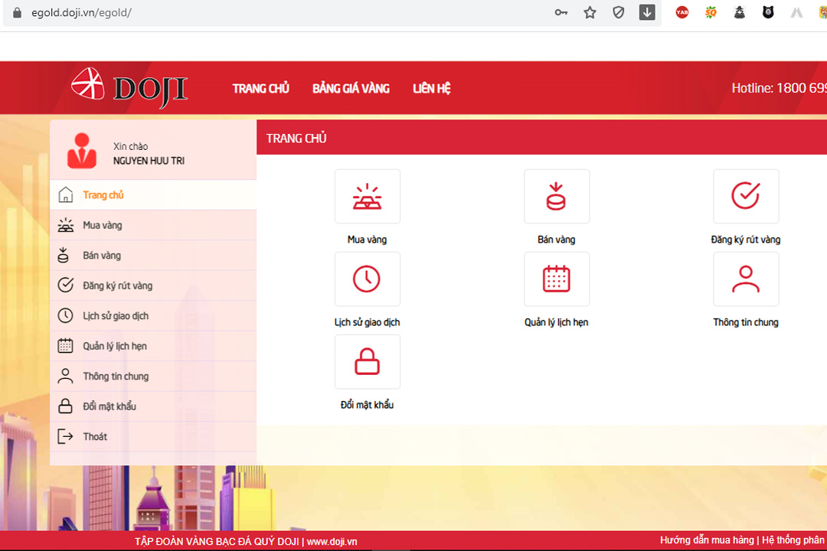Click www.doji.vn link in footer
The height and width of the screenshot is (551, 827).
pos(332,542)
